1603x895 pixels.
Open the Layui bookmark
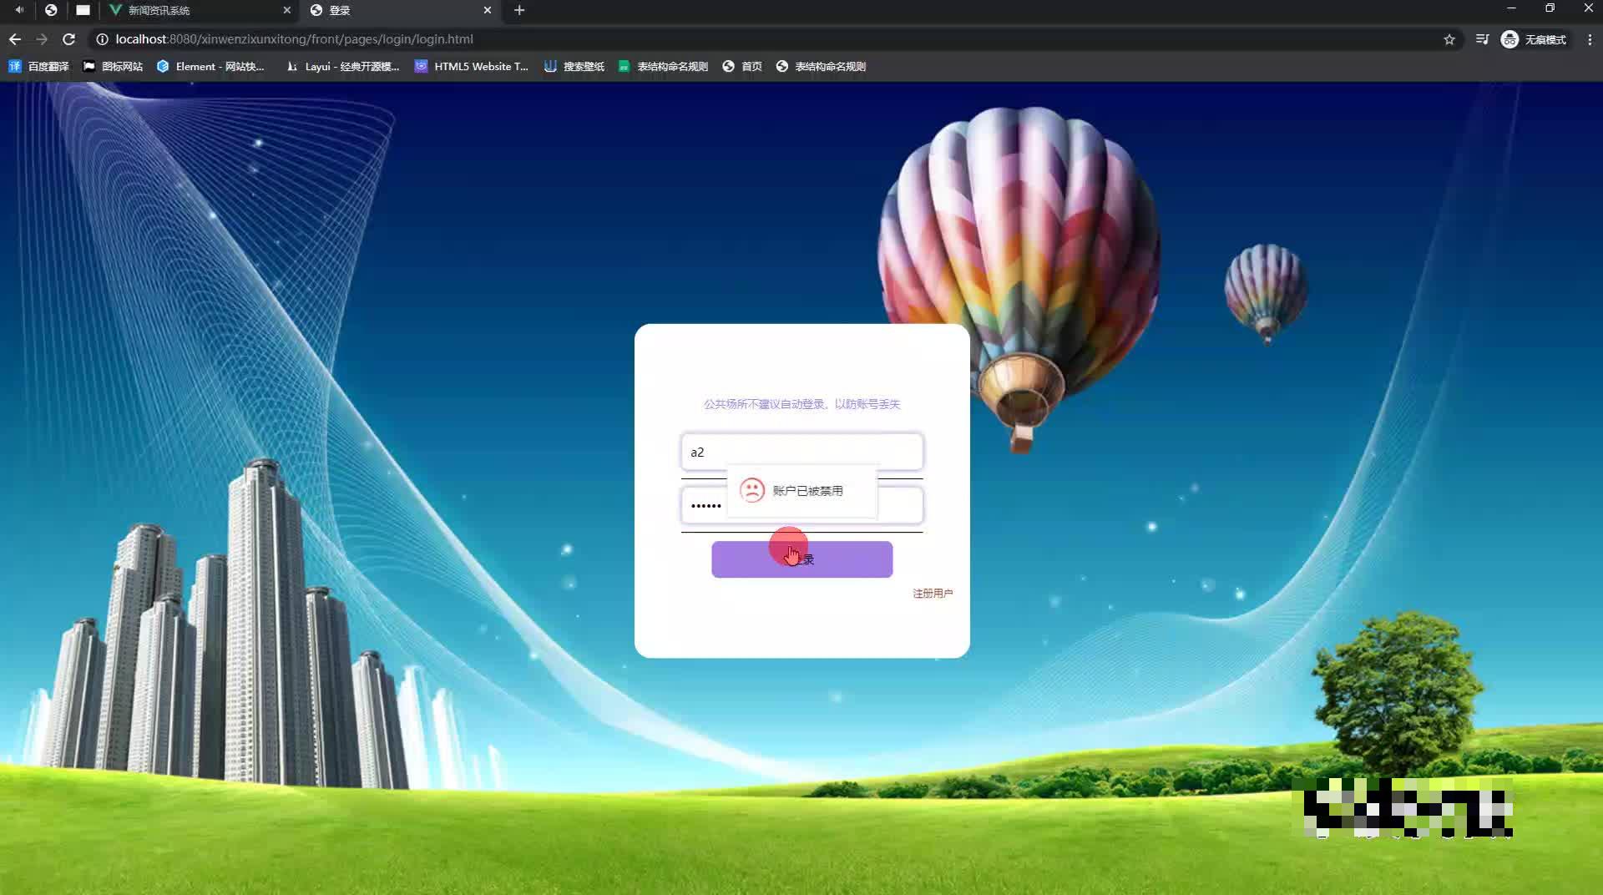coord(342,66)
